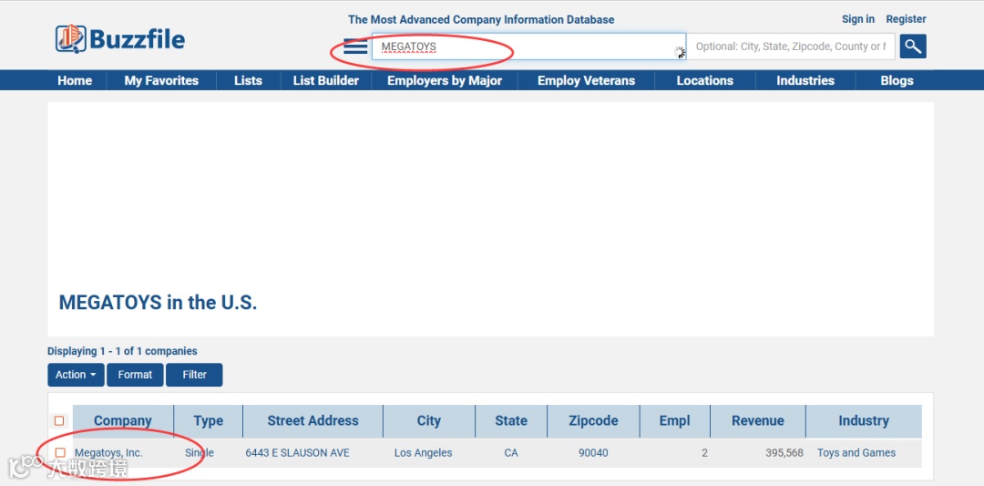Screen dimensions: 984x486
Task: Click the magnifier search button
Action: point(912,47)
